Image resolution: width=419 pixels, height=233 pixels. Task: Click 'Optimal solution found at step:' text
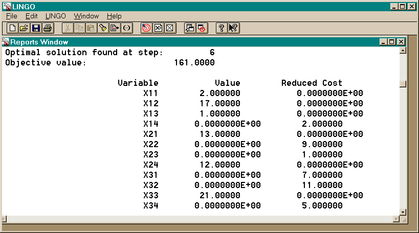[84, 53]
